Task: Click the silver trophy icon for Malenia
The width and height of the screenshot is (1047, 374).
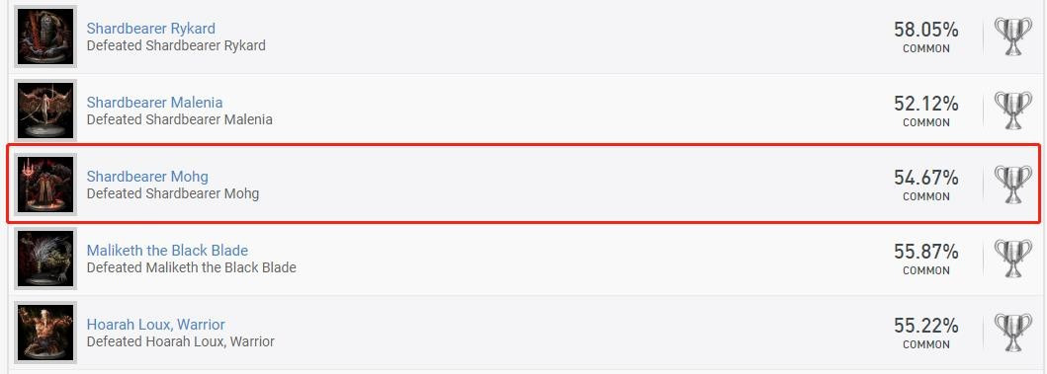Action: tap(1013, 111)
